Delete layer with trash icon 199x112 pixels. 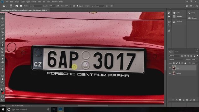(x=194, y=100)
